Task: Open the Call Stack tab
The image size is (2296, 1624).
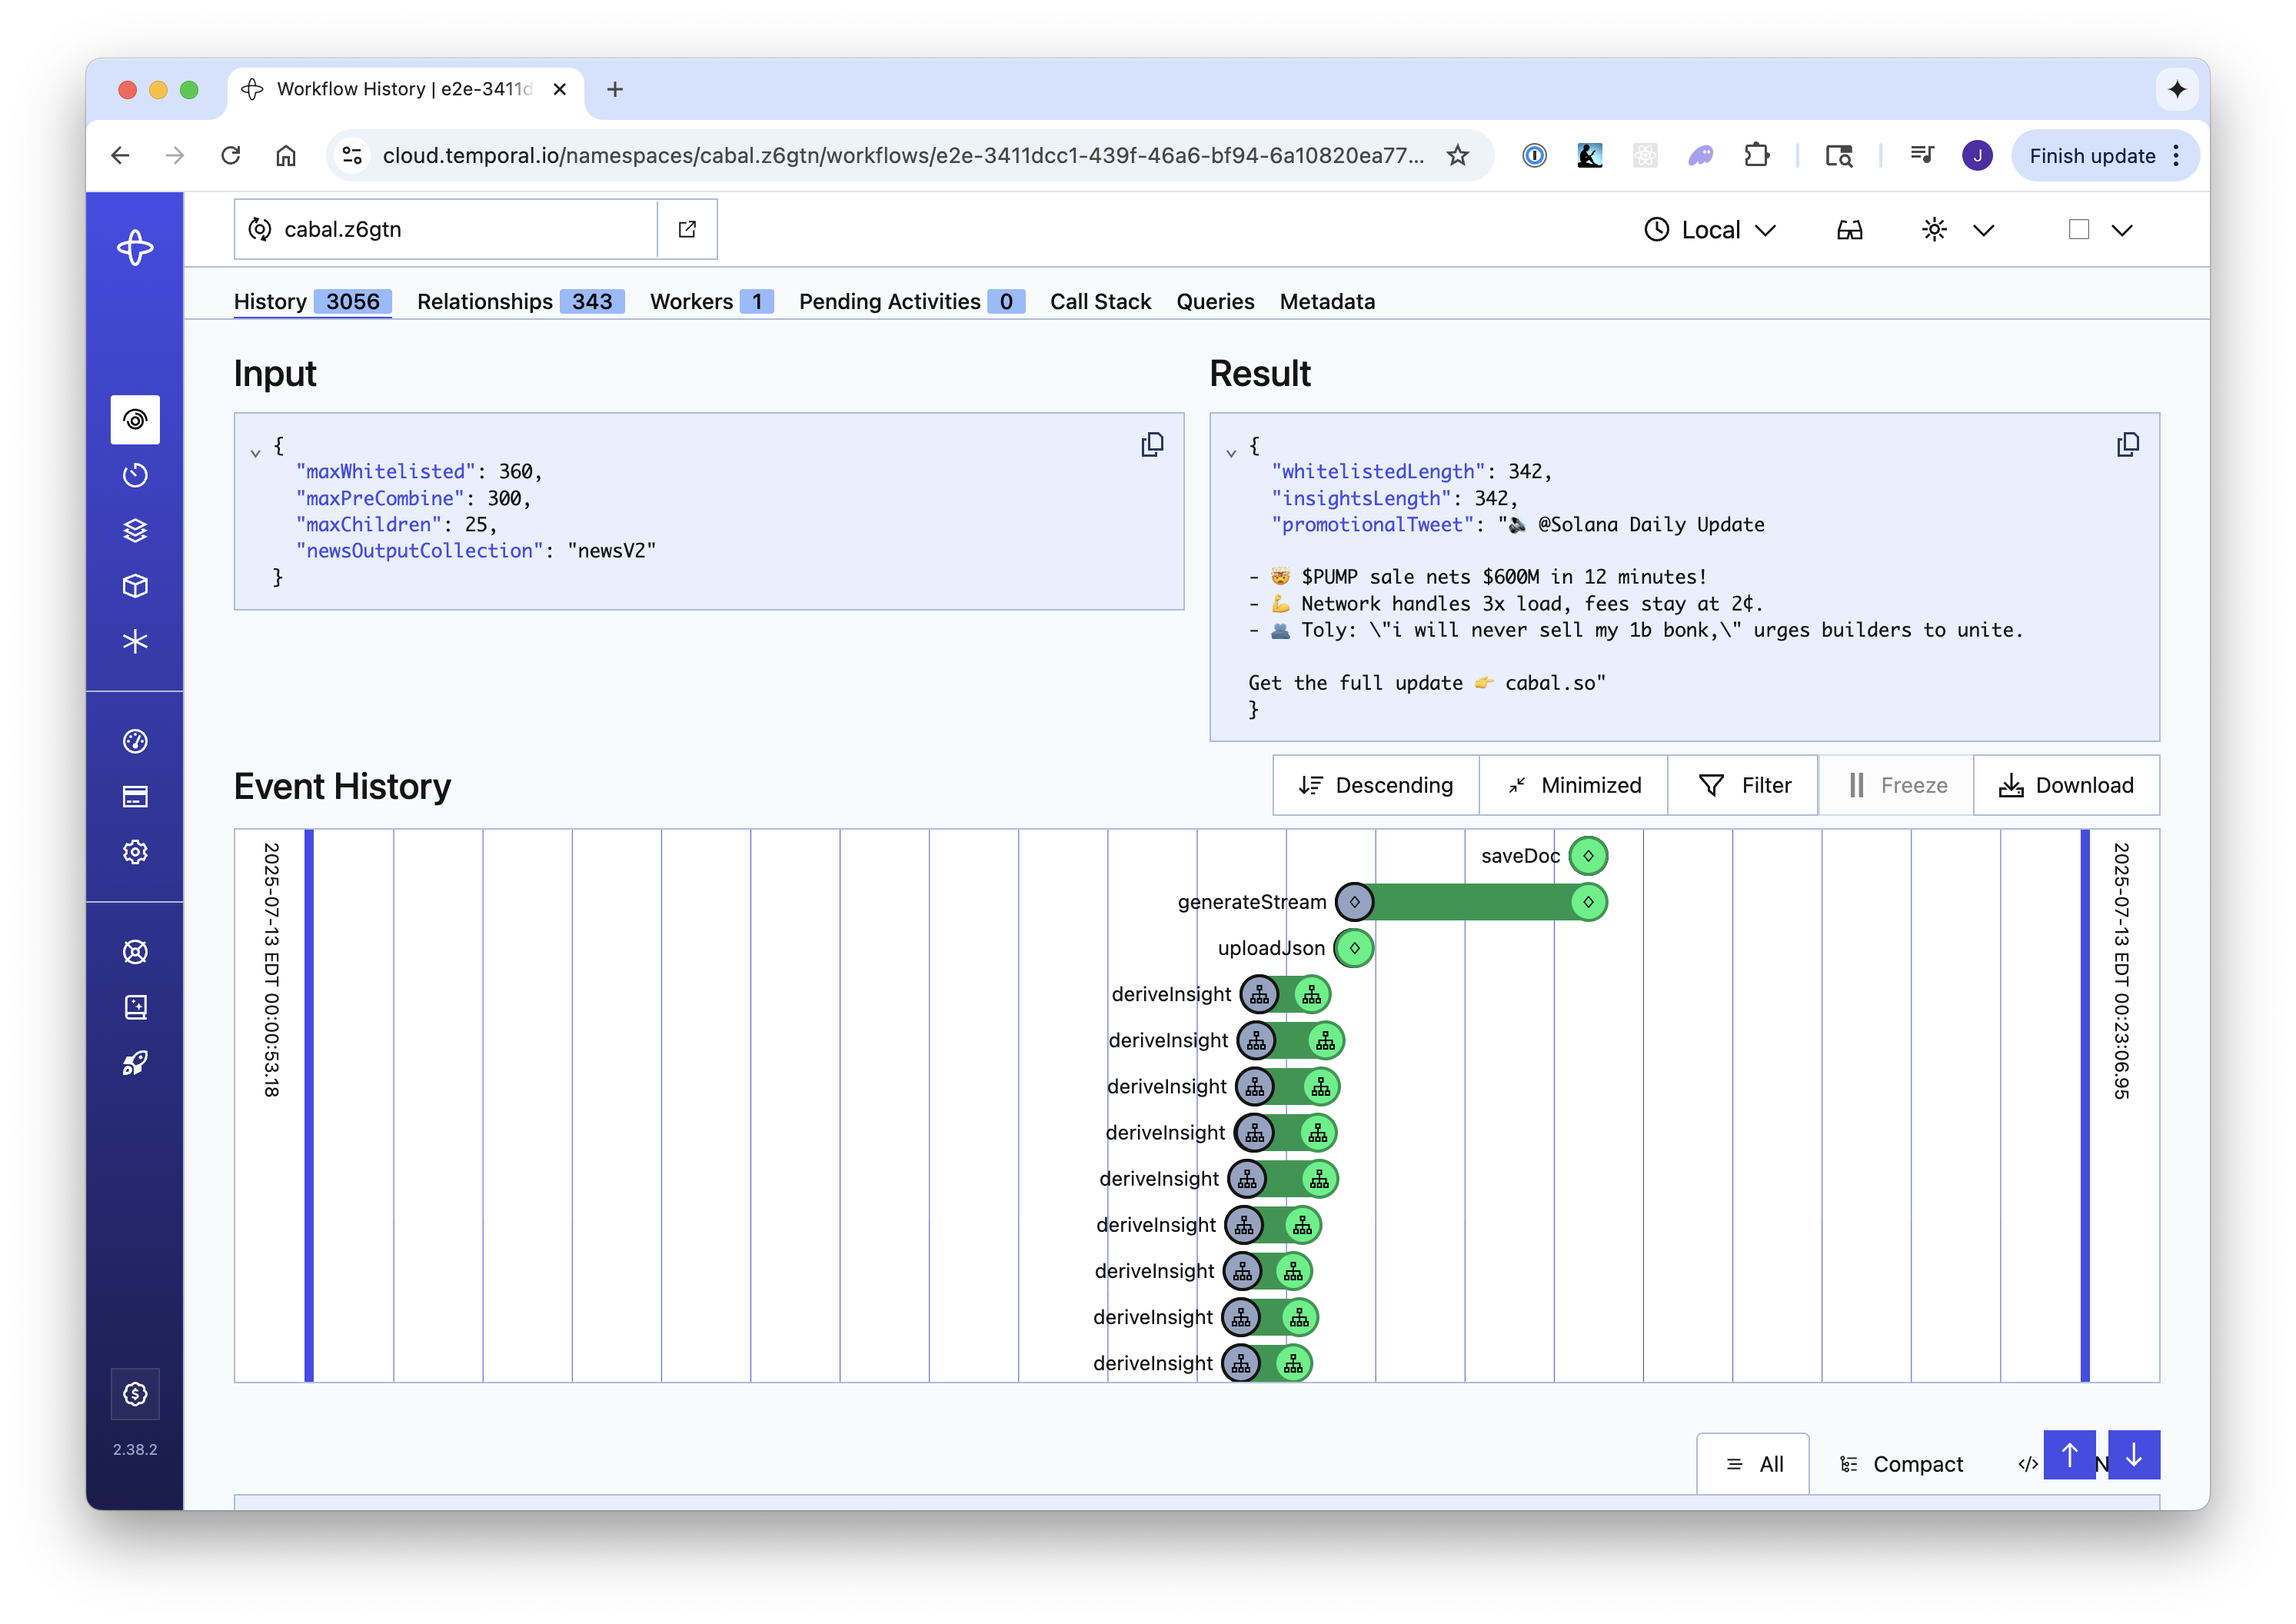Action: [1100, 301]
